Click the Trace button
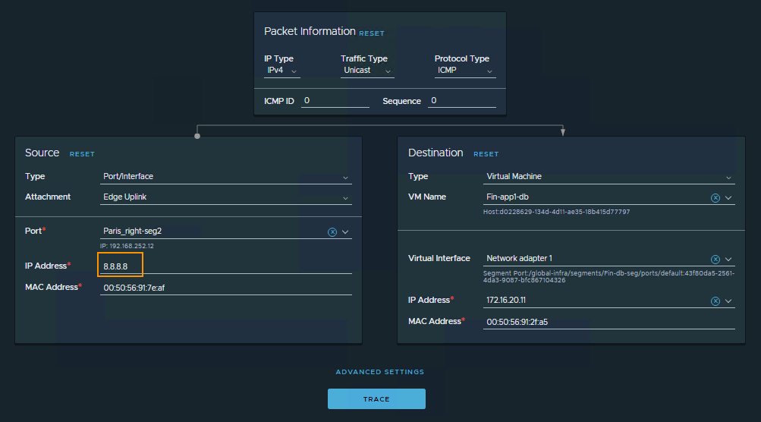This screenshot has height=422, width=761. (376, 399)
